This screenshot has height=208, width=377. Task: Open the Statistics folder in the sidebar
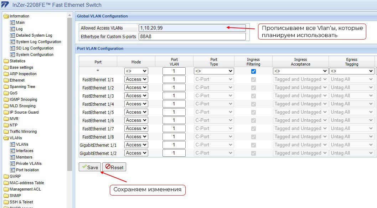click(x=17, y=61)
